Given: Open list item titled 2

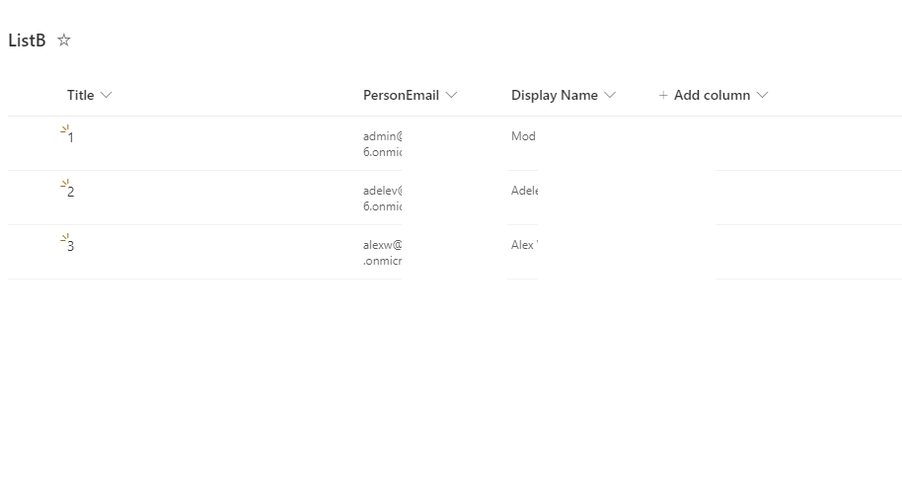Looking at the screenshot, I should coord(71,192).
